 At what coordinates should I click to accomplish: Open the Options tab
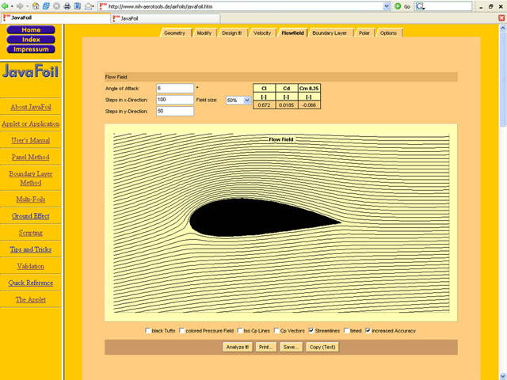tap(388, 33)
